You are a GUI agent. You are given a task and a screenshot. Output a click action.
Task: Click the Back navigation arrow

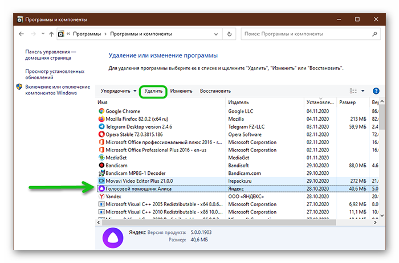pyautogui.click(x=22, y=34)
